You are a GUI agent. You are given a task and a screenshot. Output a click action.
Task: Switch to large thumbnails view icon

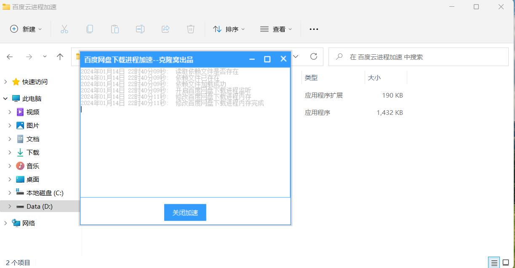pyautogui.click(x=506, y=263)
